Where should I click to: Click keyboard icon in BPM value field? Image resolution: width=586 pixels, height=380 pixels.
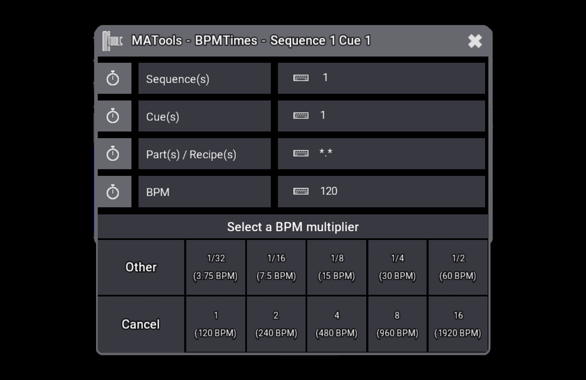[x=301, y=192]
